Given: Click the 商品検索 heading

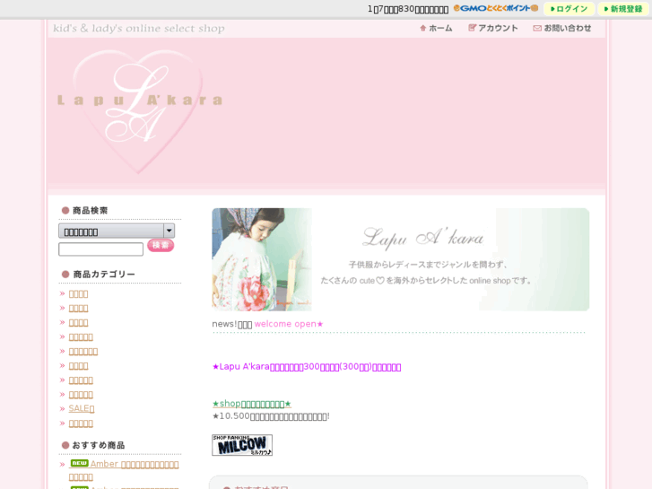Looking at the screenshot, I should coord(91,211).
